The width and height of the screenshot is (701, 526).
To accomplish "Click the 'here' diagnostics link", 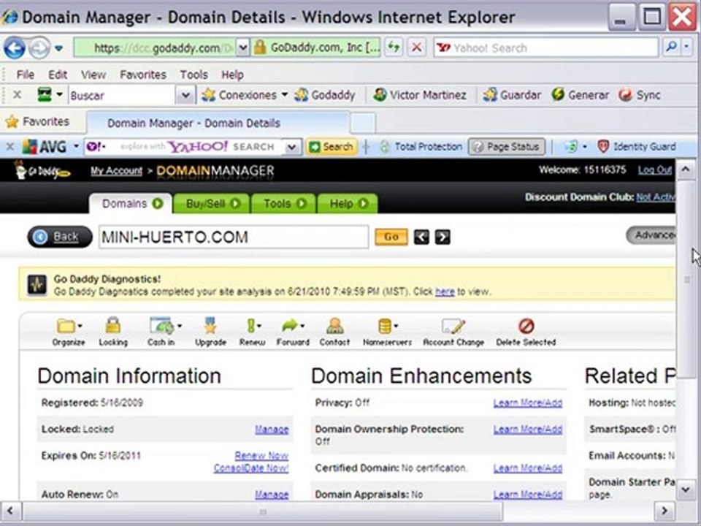I will [x=445, y=291].
